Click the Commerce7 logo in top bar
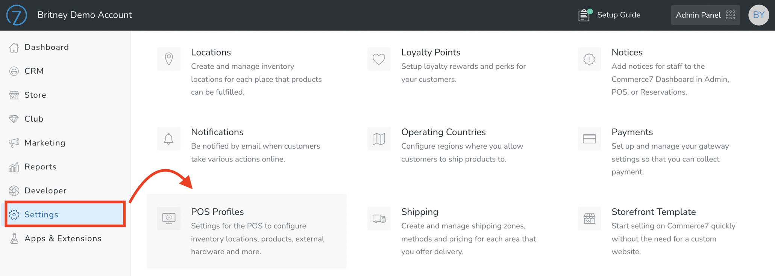775x276 pixels. point(16,15)
